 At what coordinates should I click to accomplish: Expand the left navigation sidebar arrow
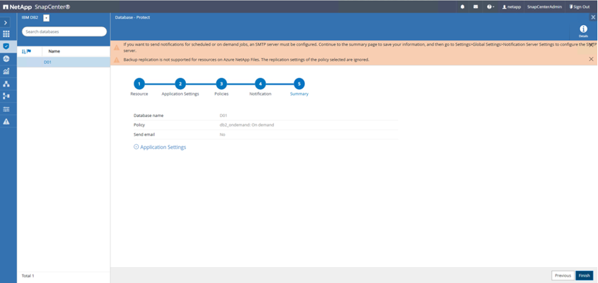pos(6,23)
